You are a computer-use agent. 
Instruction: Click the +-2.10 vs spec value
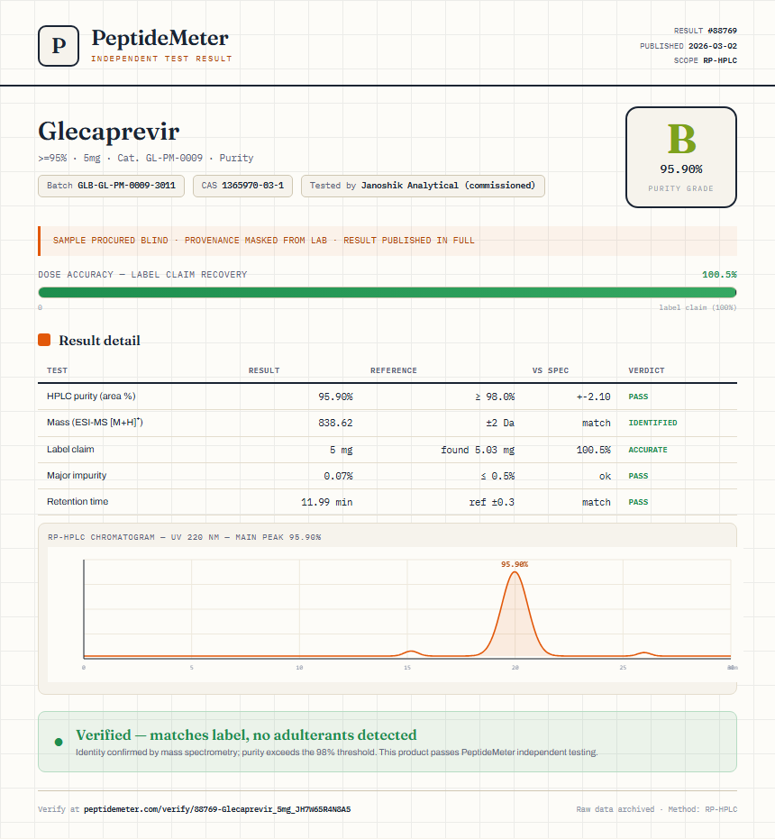(594, 397)
